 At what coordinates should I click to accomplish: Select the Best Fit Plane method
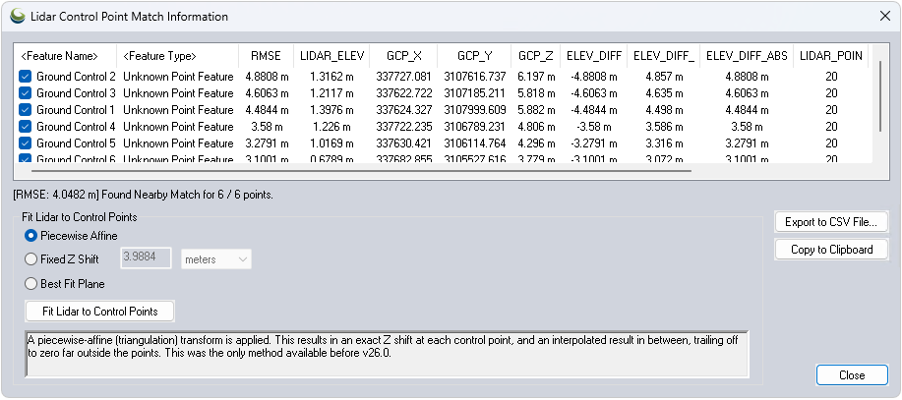[x=31, y=284]
